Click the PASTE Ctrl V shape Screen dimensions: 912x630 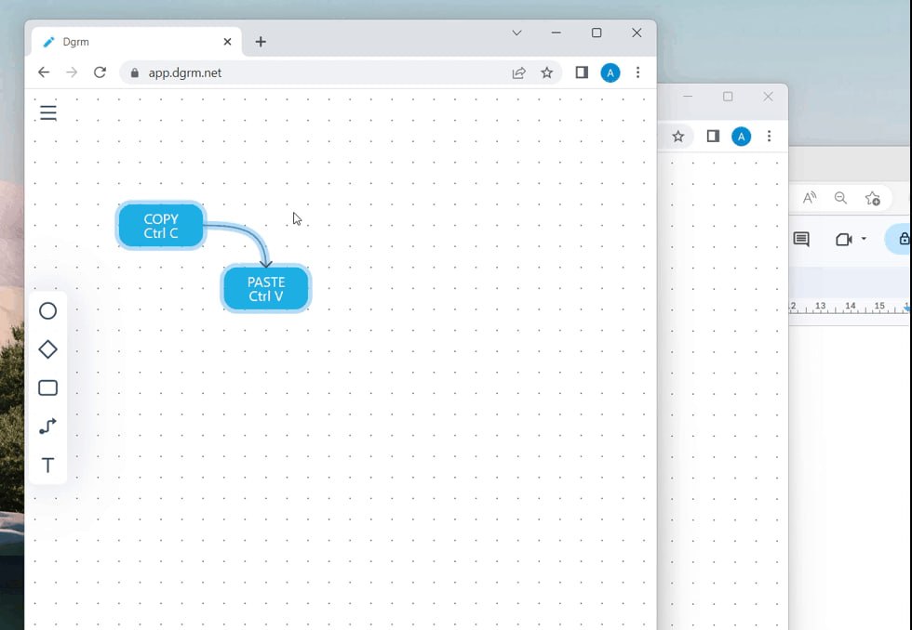click(x=266, y=289)
